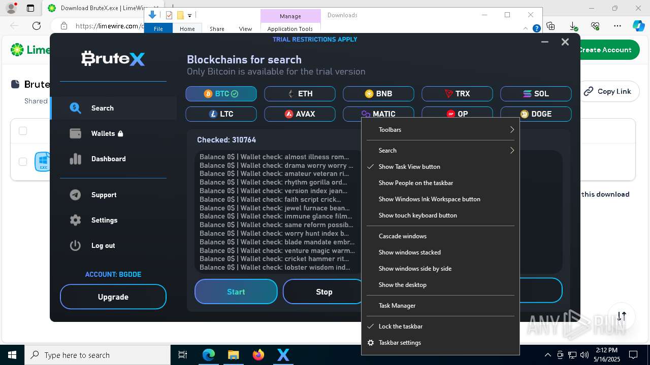Select the AVAX blockchain
Image resolution: width=650 pixels, height=365 pixels.
[300, 114]
